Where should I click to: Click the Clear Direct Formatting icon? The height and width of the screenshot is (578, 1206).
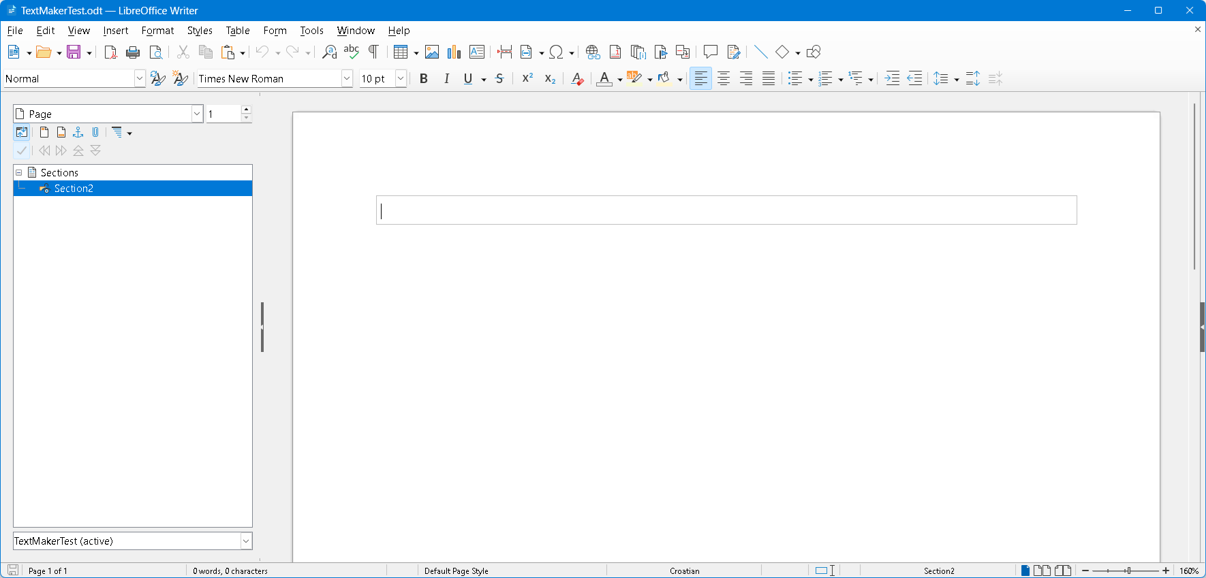577,79
